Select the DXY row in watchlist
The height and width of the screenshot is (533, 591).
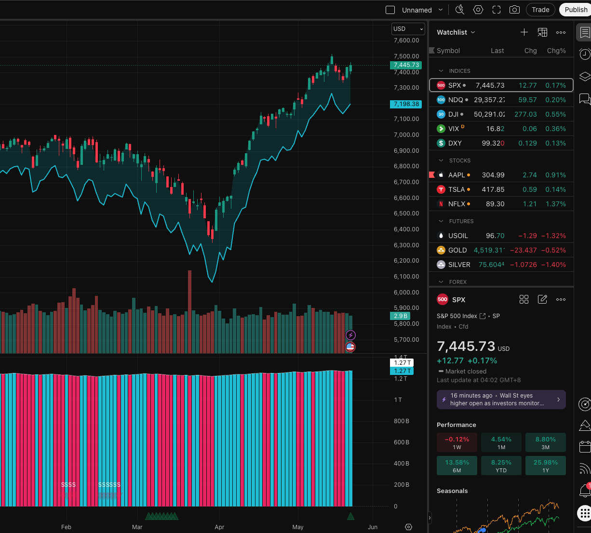501,143
